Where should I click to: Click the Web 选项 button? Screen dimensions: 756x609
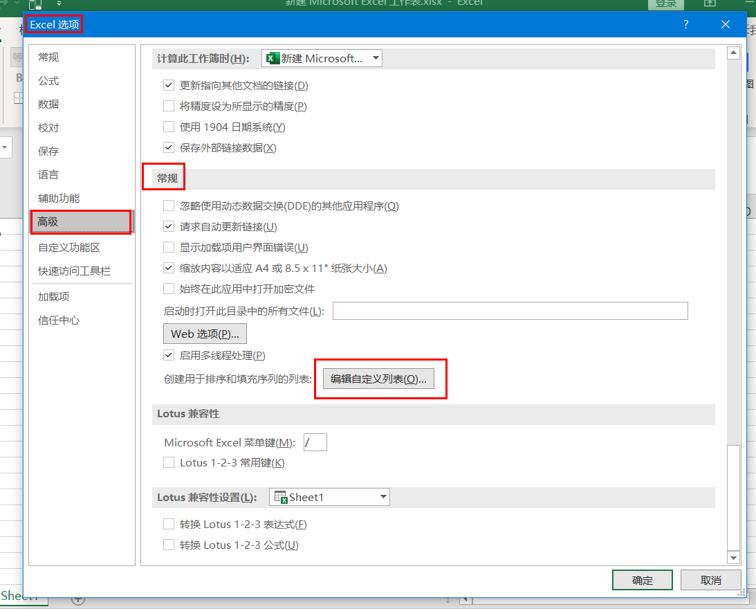click(205, 334)
